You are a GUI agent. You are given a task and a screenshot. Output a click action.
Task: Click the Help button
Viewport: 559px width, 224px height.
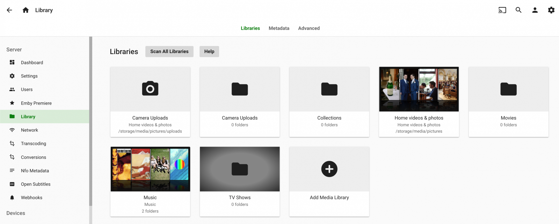tap(209, 52)
